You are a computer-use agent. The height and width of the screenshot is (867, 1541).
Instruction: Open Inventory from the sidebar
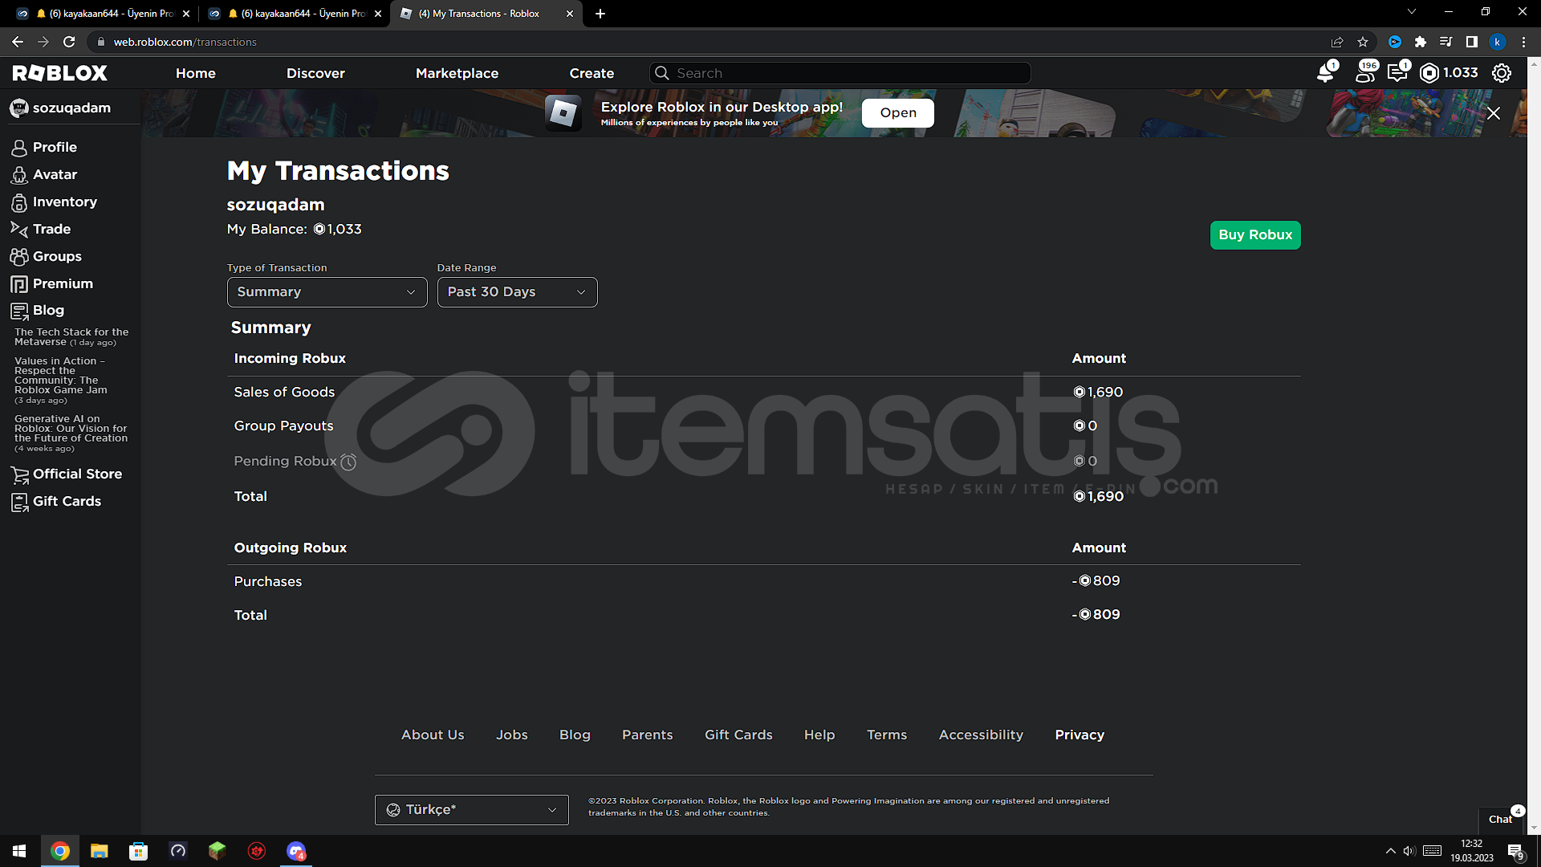(64, 202)
